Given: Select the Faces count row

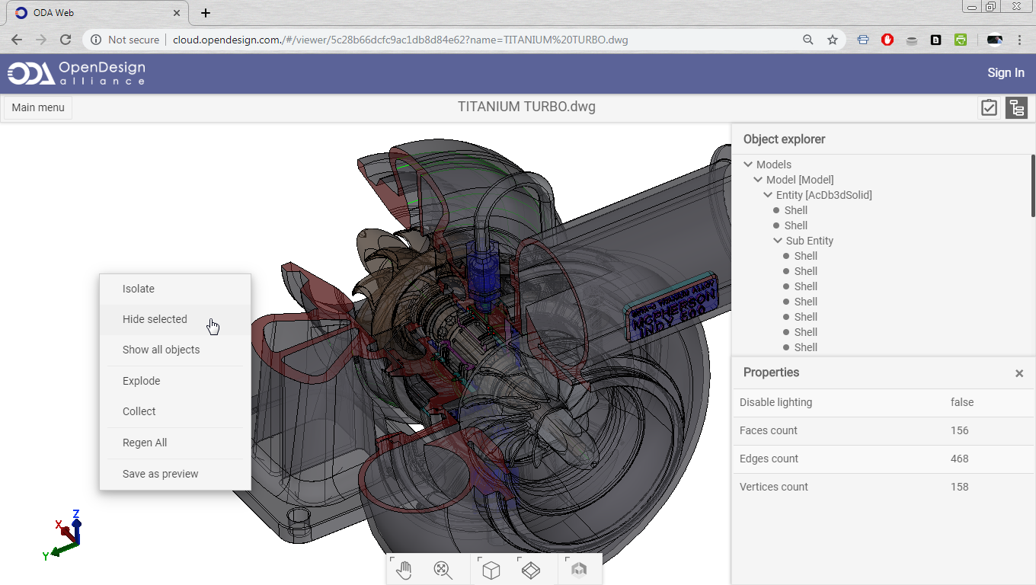Looking at the screenshot, I should pyautogui.click(x=884, y=430).
